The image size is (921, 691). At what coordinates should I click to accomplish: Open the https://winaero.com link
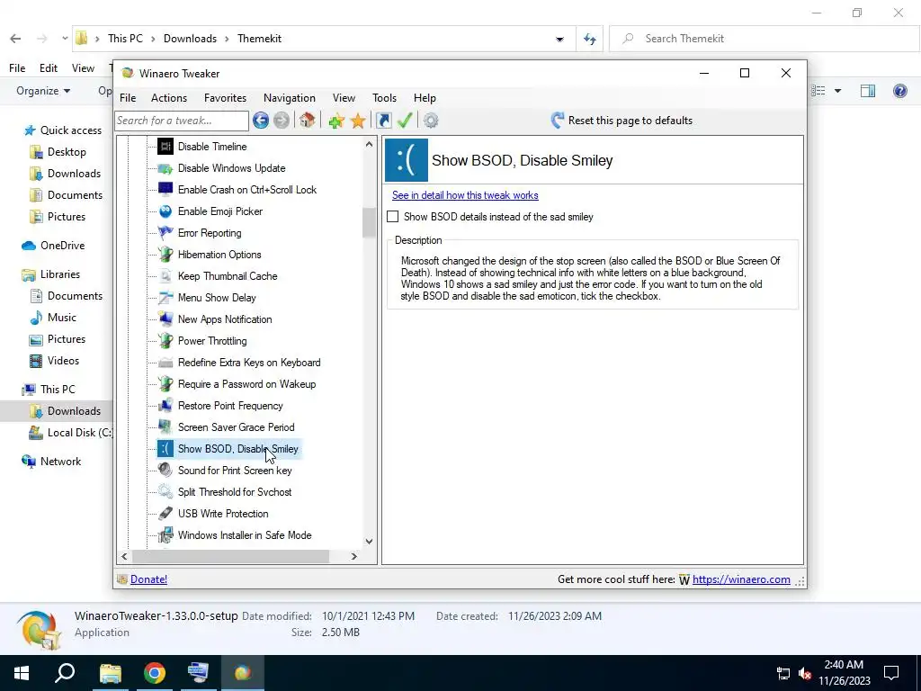pyautogui.click(x=741, y=579)
